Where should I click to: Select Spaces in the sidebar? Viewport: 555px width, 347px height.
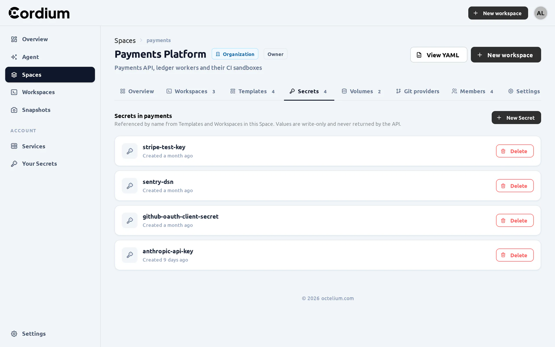pyautogui.click(x=50, y=75)
